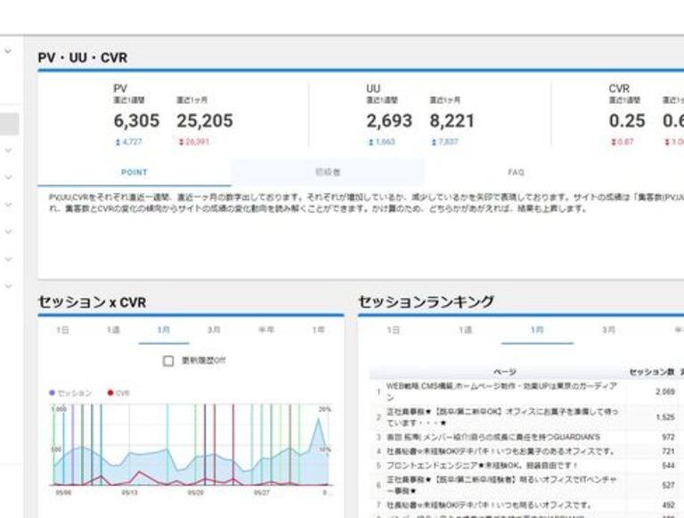
Task: Select 3月 range in セッションランキング
Action: tap(607, 330)
